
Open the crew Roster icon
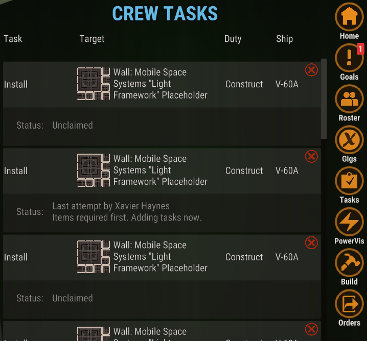[x=349, y=99]
